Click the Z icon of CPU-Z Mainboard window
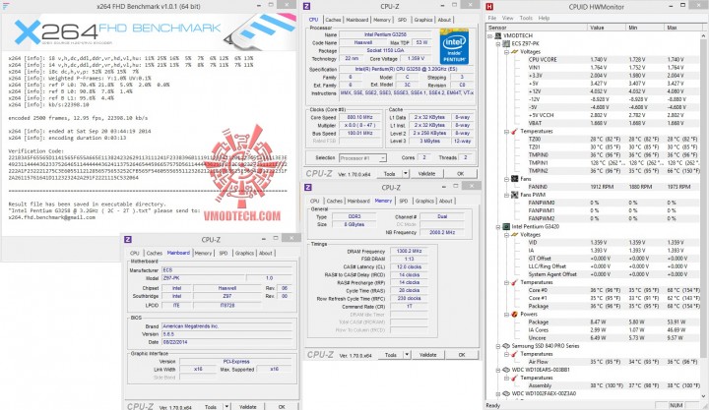 pos(128,239)
